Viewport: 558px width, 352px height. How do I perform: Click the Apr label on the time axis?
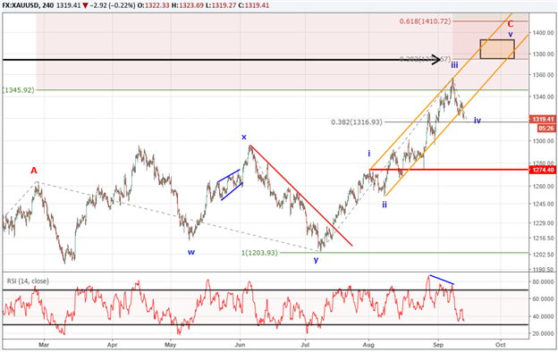(x=112, y=345)
